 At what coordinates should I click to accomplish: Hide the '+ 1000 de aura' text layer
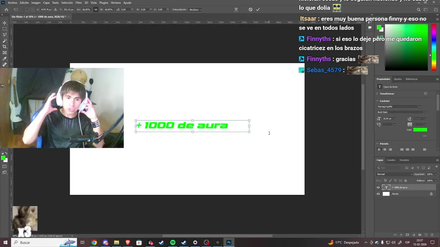coord(378,187)
